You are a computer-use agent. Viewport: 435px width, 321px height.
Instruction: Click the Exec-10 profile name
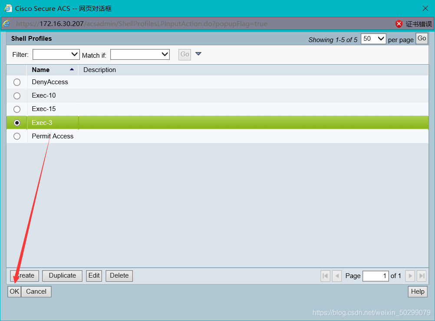[44, 95]
